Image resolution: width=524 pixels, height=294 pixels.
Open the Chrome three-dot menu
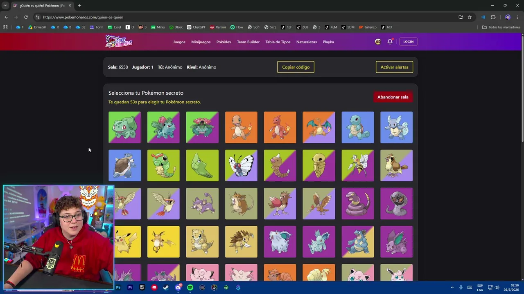(518, 17)
